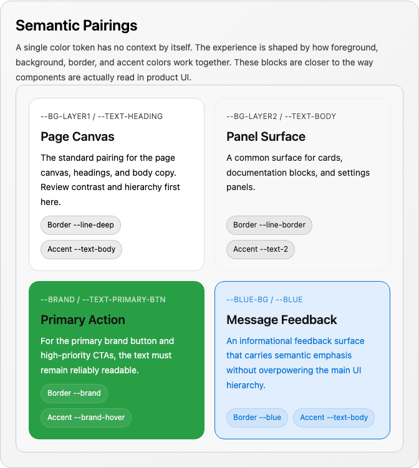Screen dimensions: 419x468
Task: Click the Accent --brand-hover pill
Action: tap(86, 418)
